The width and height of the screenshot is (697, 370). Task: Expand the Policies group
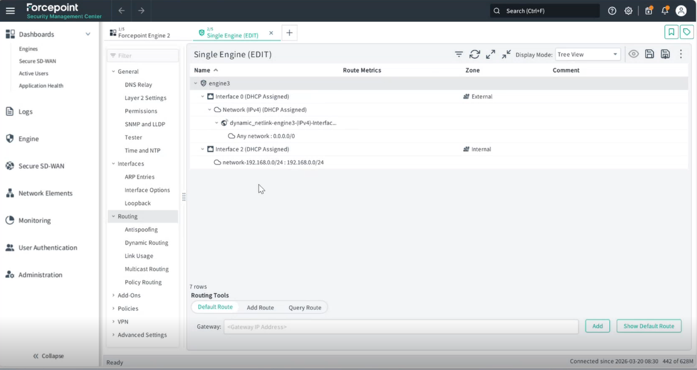(x=113, y=309)
